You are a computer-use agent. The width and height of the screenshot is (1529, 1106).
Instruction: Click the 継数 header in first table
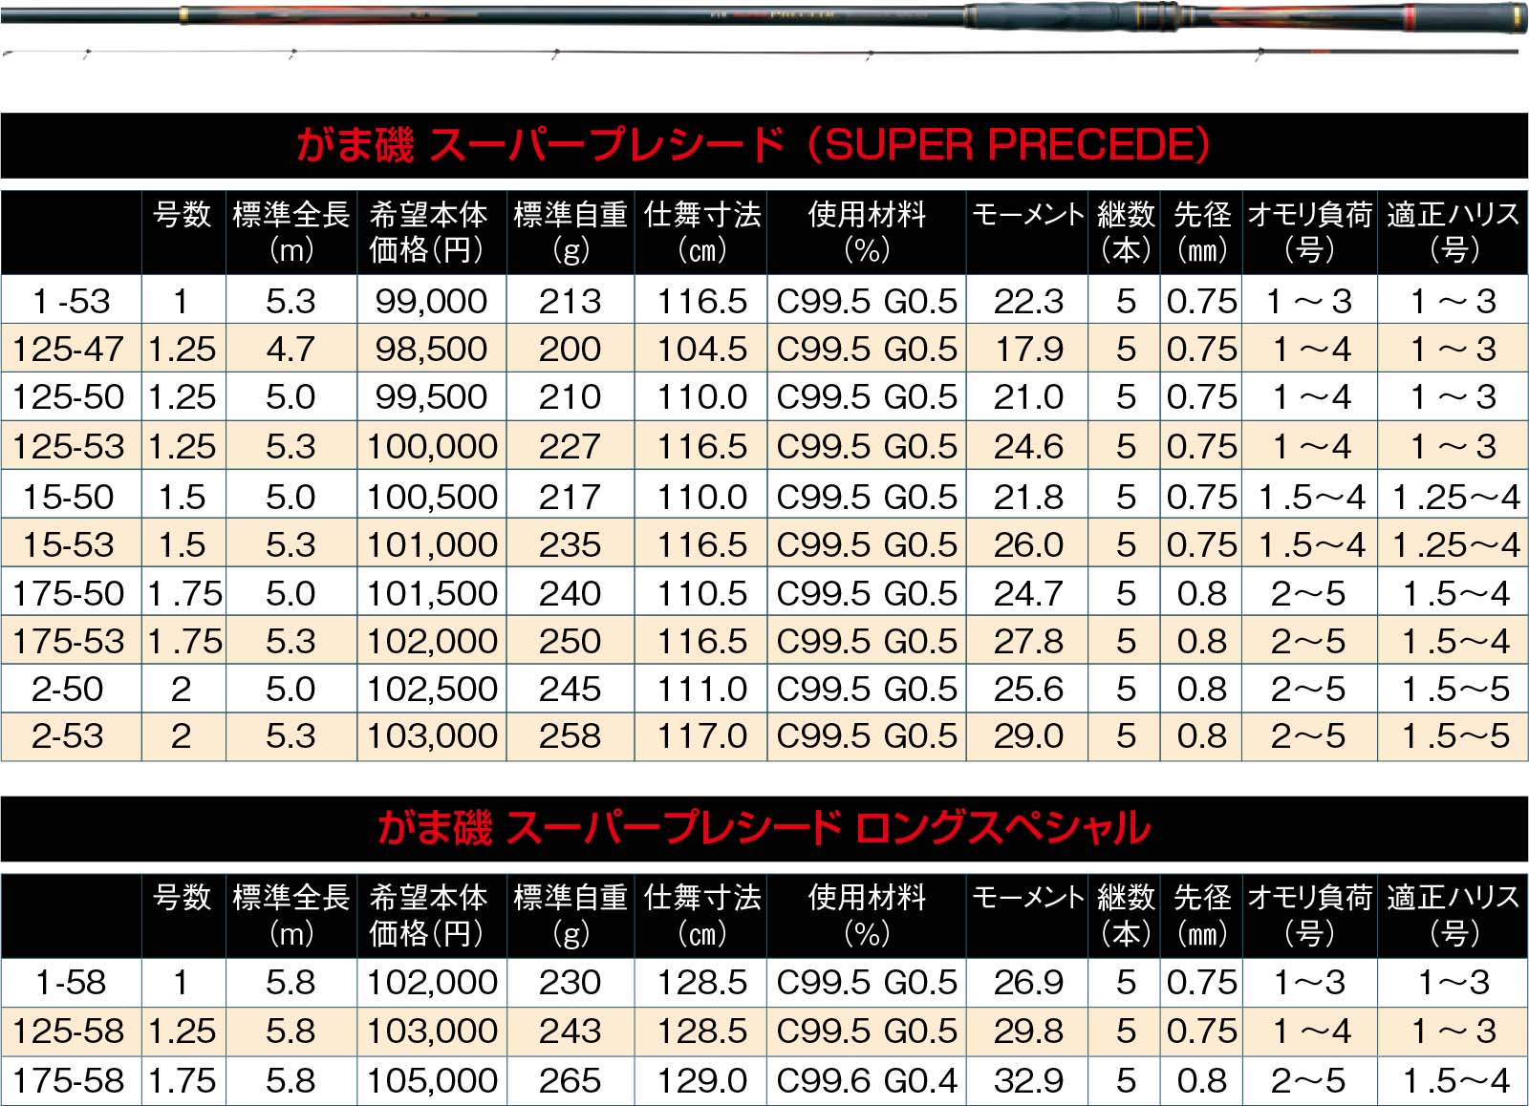(1126, 232)
